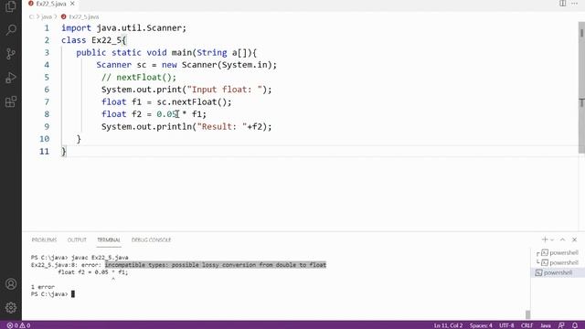Click the '1 error' terminal line
Screen dimensions: 585x329
pos(43,287)
